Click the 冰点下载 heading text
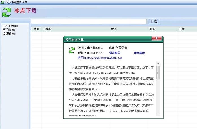Image resolution: width=197 pixels, height=129 pixels. click(25, 10)
